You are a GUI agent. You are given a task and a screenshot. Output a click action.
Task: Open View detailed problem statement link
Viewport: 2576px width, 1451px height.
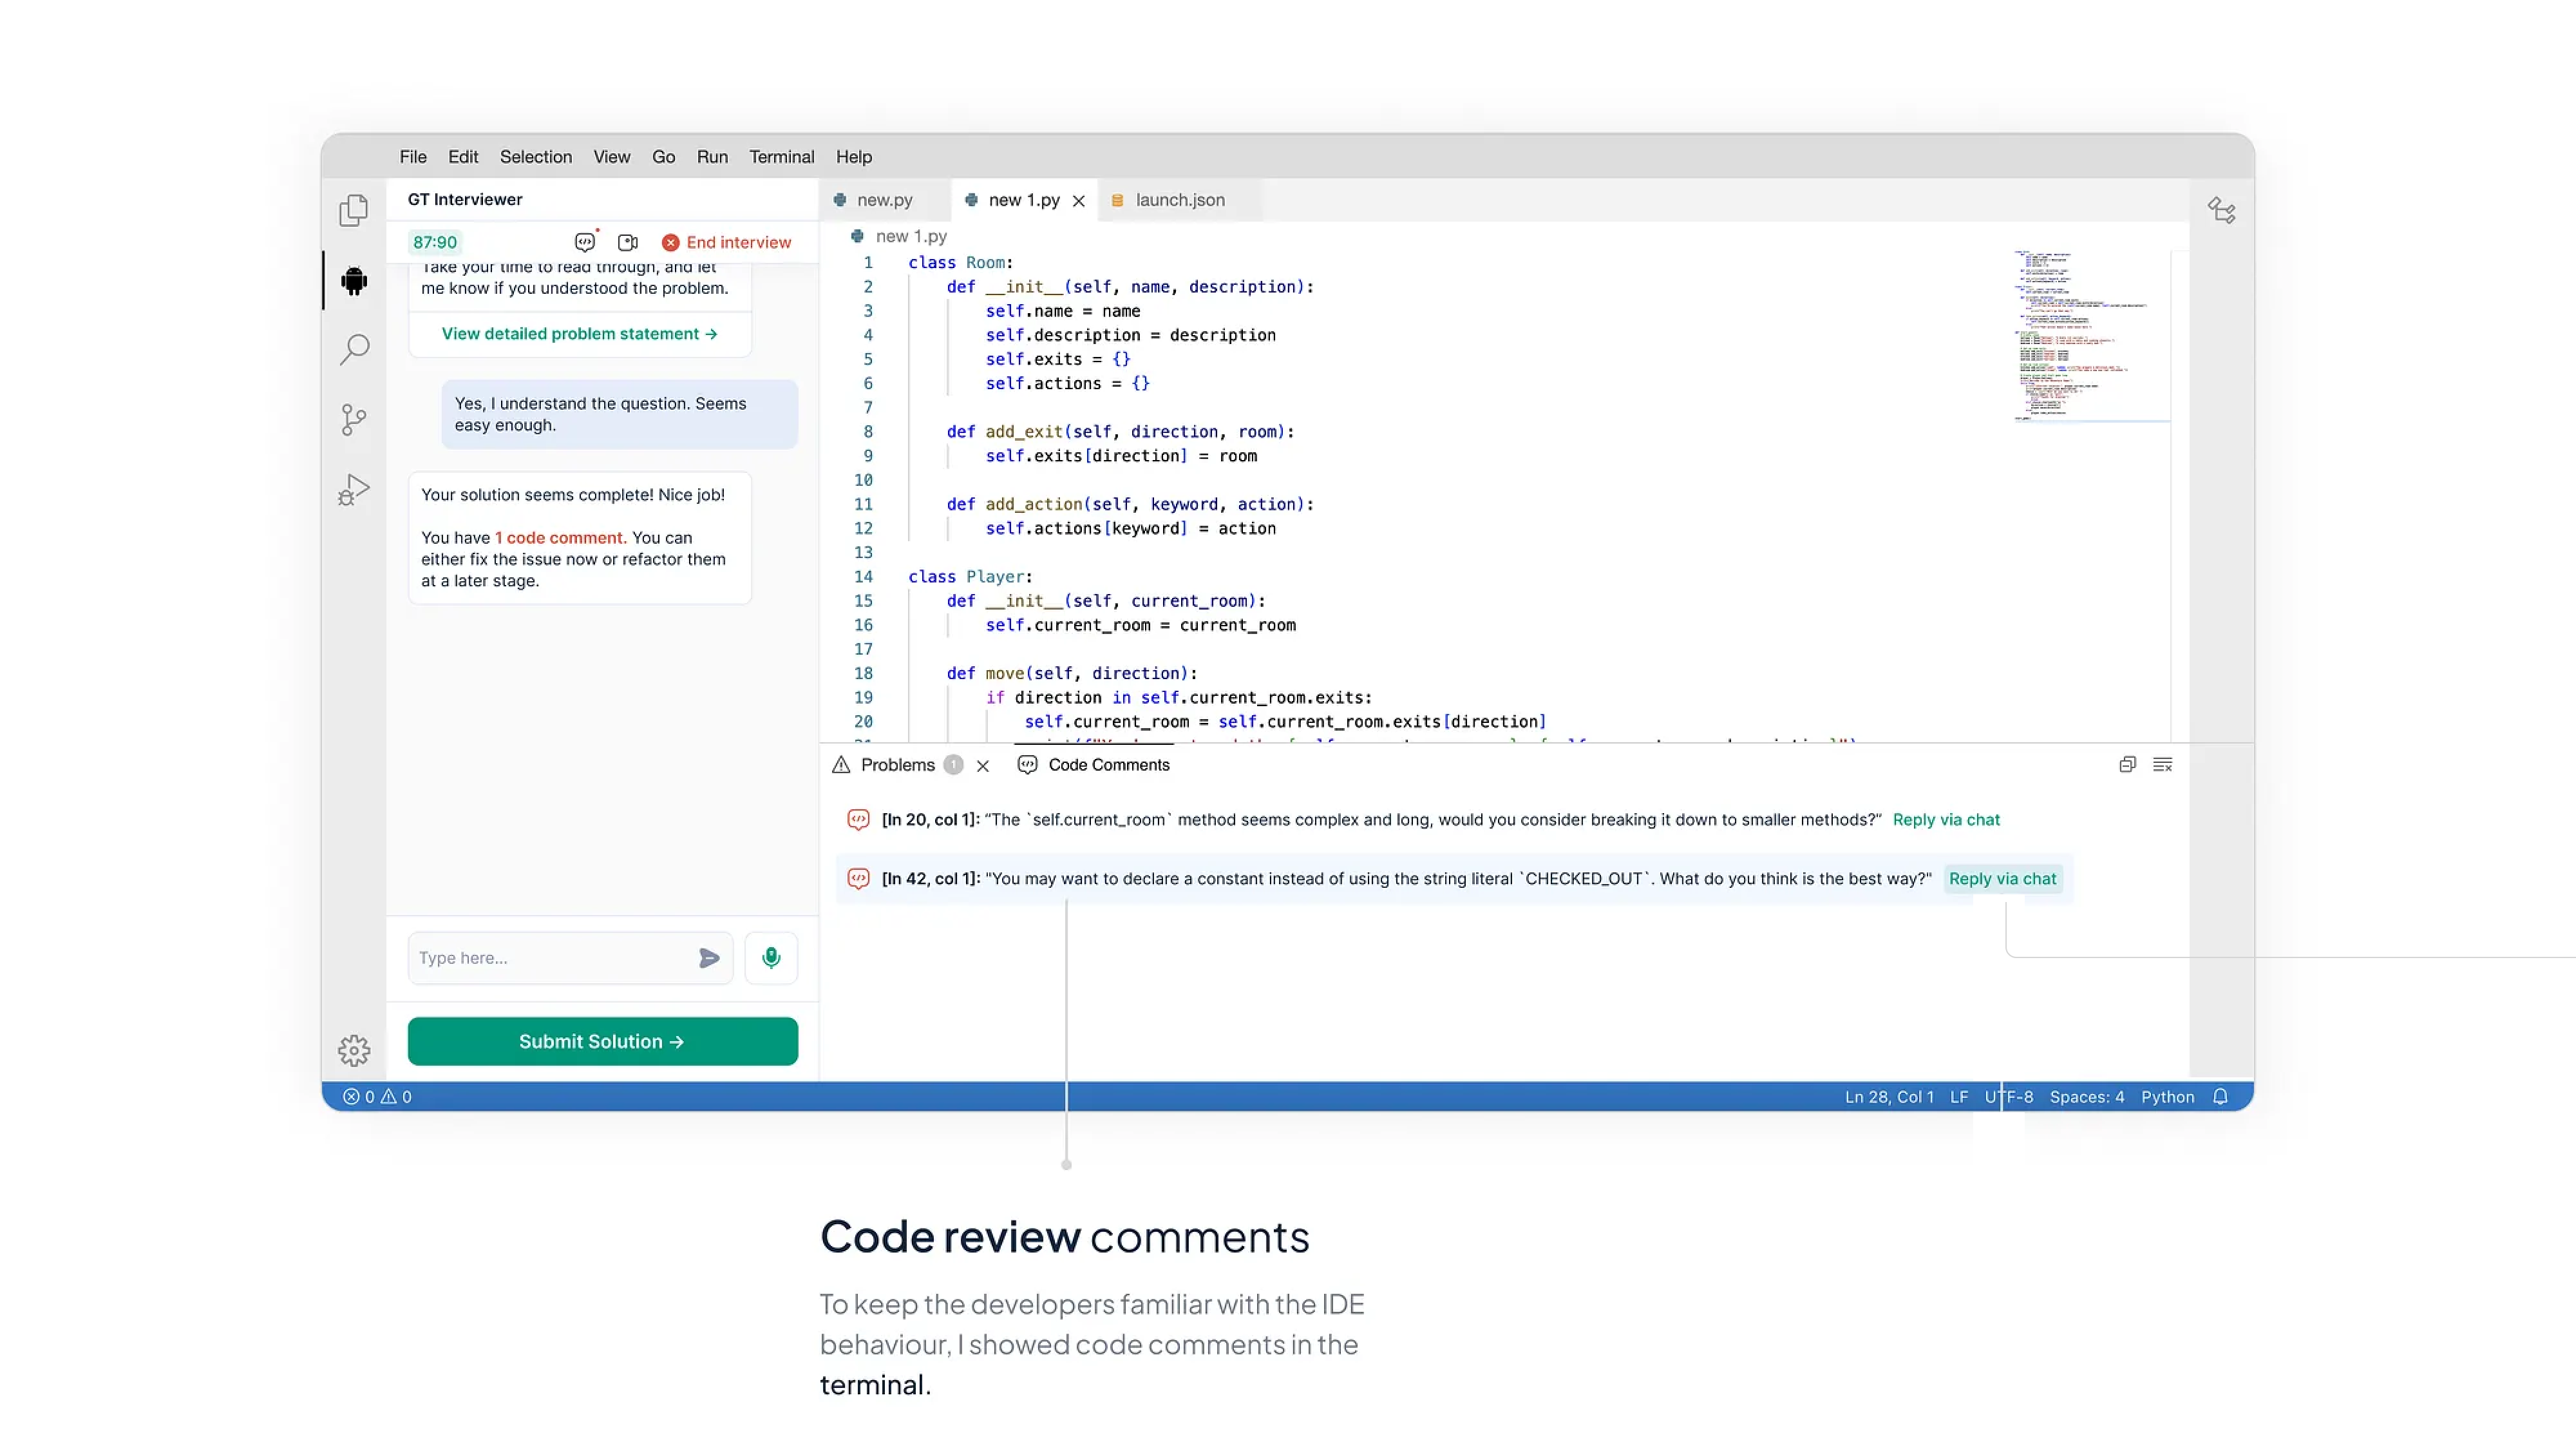click(579, 334)
